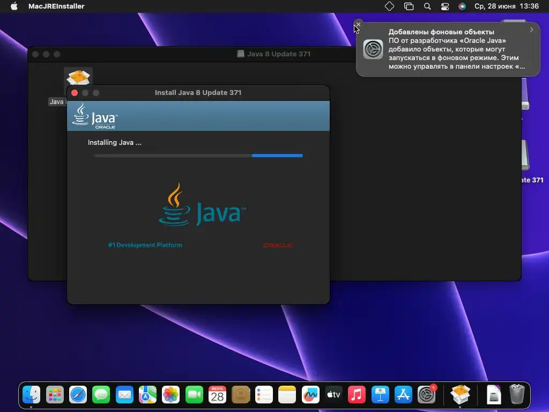
Task: Open Messages from the Dock
Action: pyautogui.click(x=101, y=395)
